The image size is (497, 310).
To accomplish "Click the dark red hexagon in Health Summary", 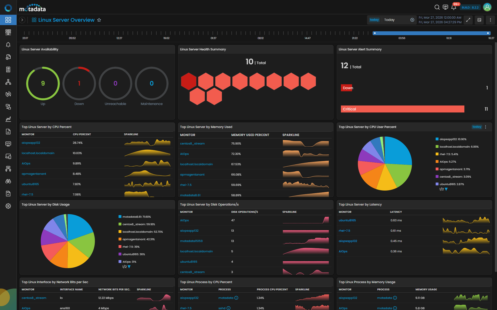I will (x=188, y=81).
